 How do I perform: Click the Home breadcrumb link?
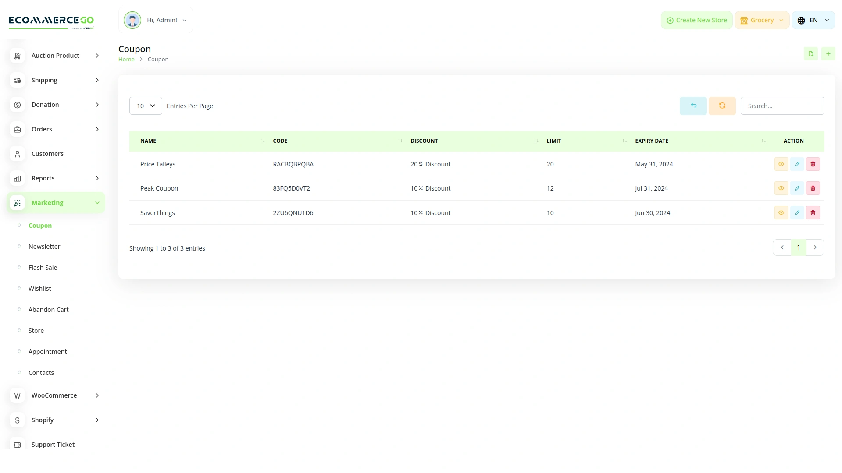[x=126, y=60]
